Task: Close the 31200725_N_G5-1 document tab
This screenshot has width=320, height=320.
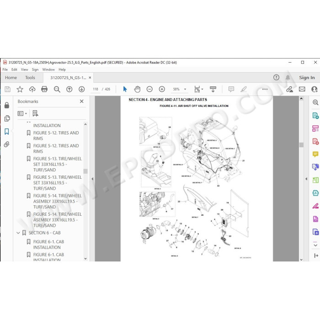Action: pos(90,78)
